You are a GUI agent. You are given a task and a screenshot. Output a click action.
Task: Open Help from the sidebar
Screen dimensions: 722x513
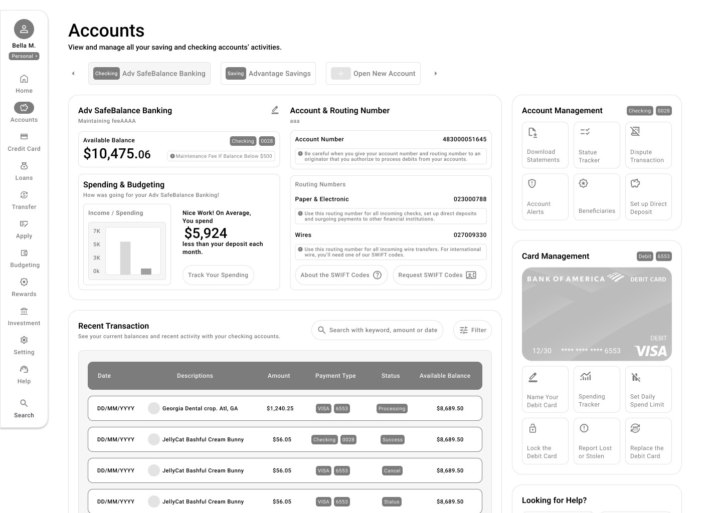24,375
